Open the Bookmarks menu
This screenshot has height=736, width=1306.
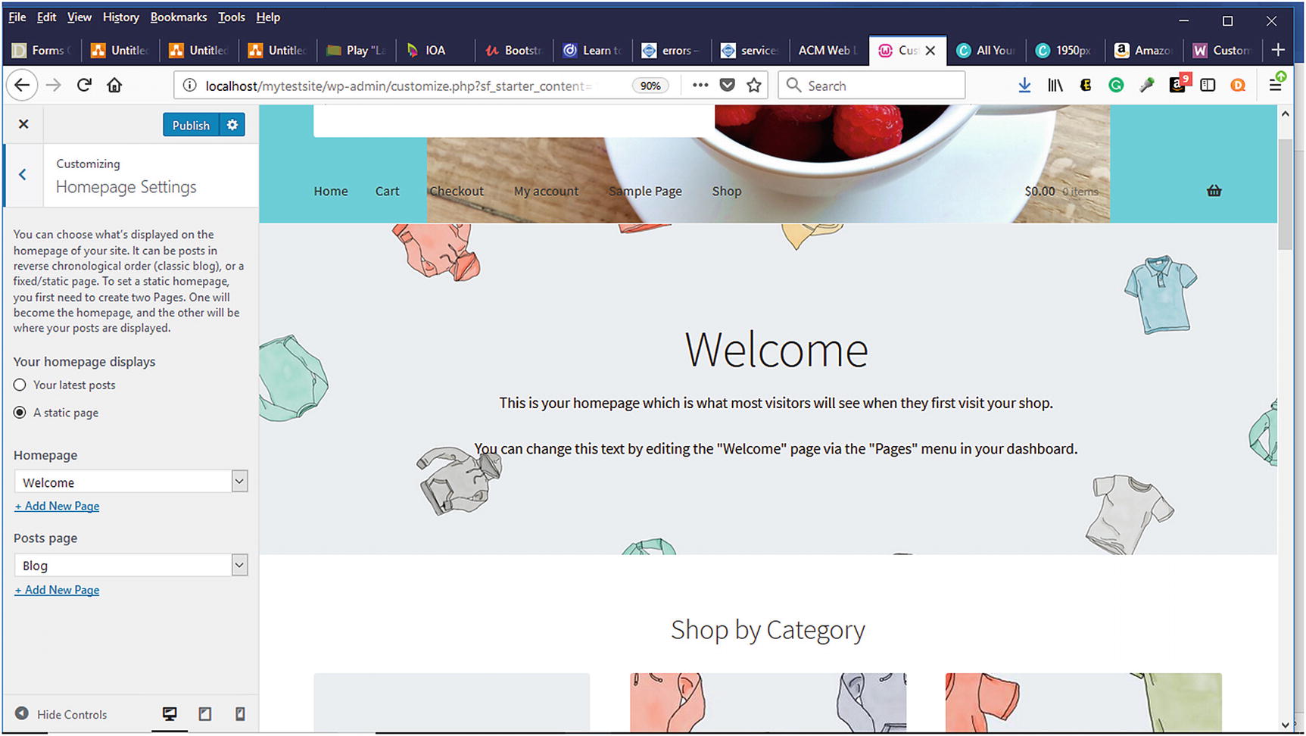pos(179,17)
